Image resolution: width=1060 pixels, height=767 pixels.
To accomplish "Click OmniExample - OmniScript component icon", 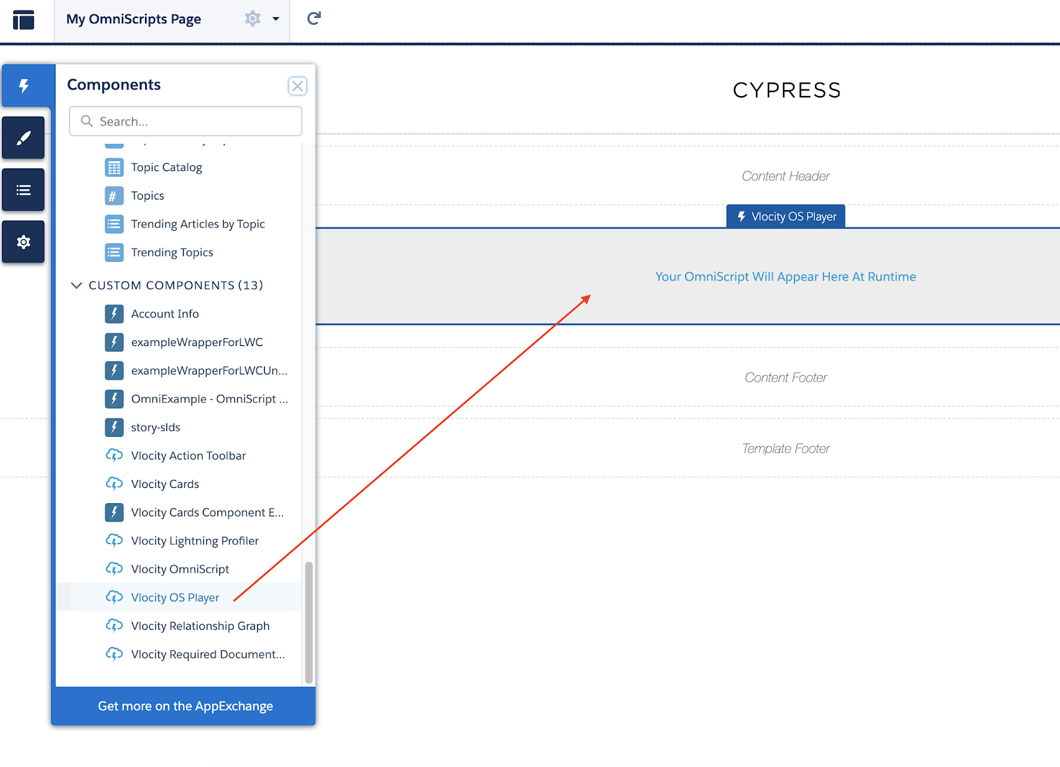I will (x=114, y=399).
